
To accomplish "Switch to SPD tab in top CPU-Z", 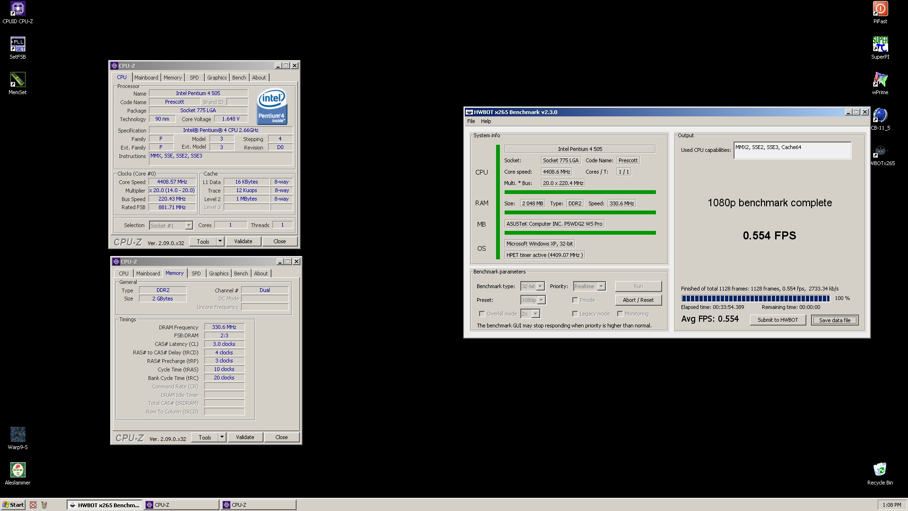I will click(x=194, y=78).
